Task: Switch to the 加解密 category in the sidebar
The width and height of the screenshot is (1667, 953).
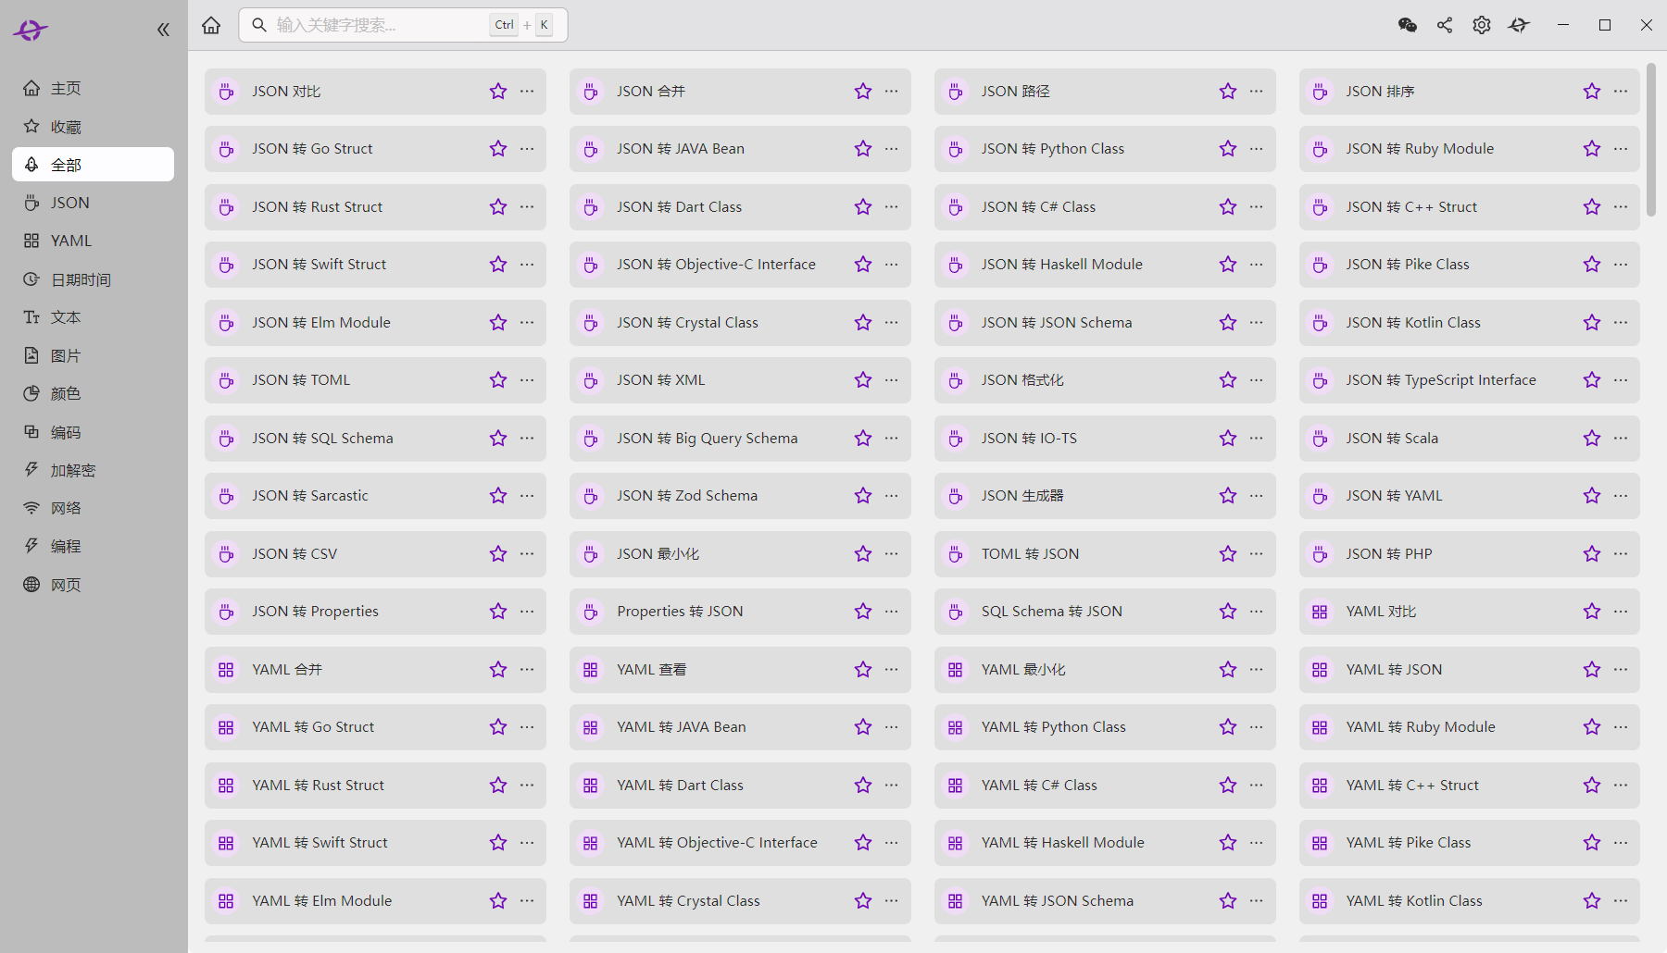Action: click(72, 470)
